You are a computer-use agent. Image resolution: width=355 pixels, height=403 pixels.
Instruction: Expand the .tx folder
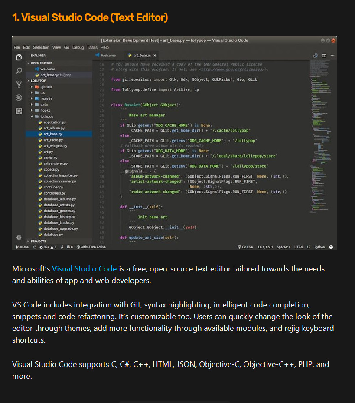(x=42, y=93)
